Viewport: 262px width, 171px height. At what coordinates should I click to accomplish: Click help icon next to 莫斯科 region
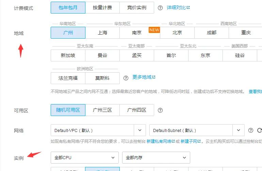[x=126, y=78]
